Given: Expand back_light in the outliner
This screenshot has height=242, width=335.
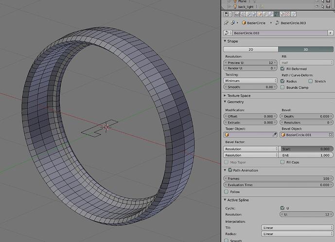Looking at the screenshot, I should point(229,7).
